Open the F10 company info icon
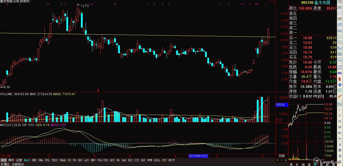This screenshot has width=343, height=166. (x=340, y=30)
